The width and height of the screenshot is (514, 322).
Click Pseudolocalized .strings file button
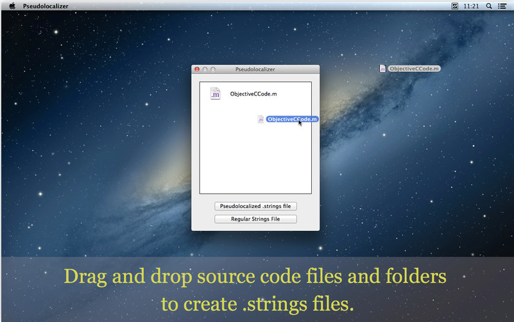(255, 206)
